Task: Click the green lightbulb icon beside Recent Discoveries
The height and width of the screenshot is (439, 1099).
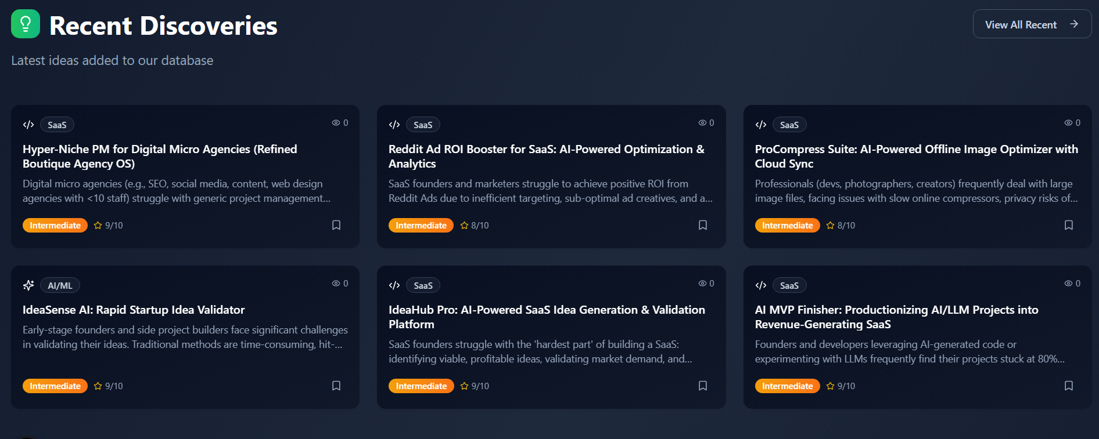Action: [26, 24]
